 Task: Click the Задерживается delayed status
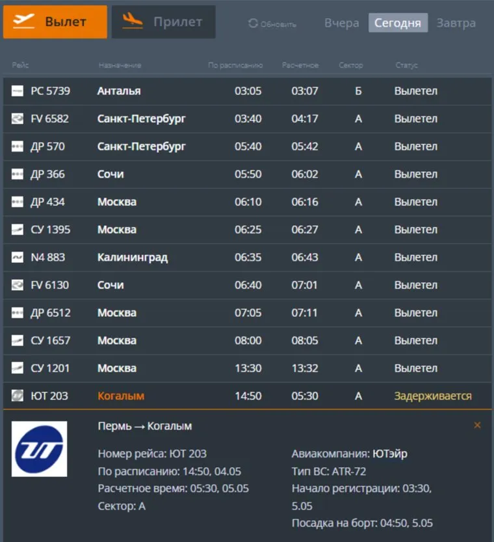(x=433, y=396)
